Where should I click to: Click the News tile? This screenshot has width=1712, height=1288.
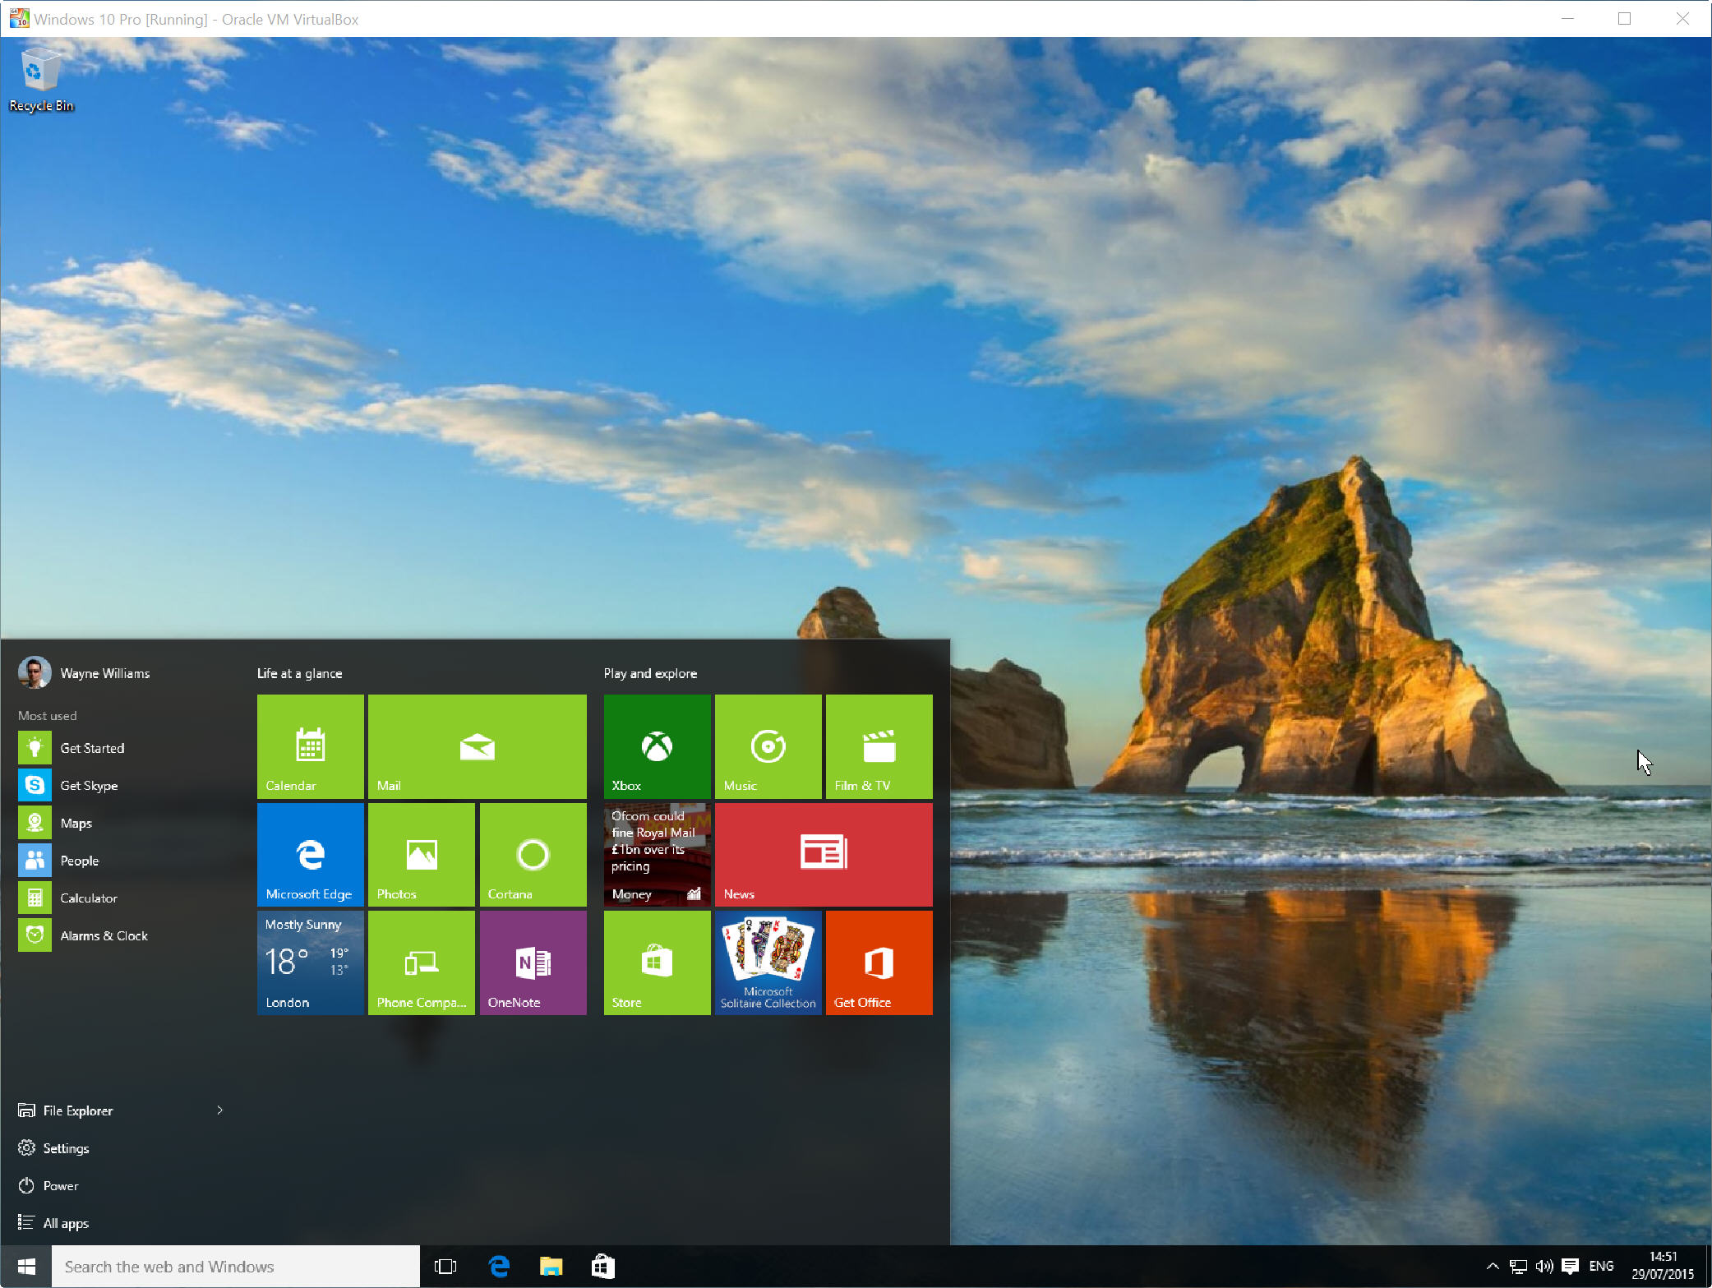click(822, 854)
